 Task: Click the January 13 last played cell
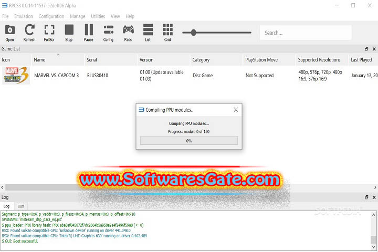pos(364,76)
